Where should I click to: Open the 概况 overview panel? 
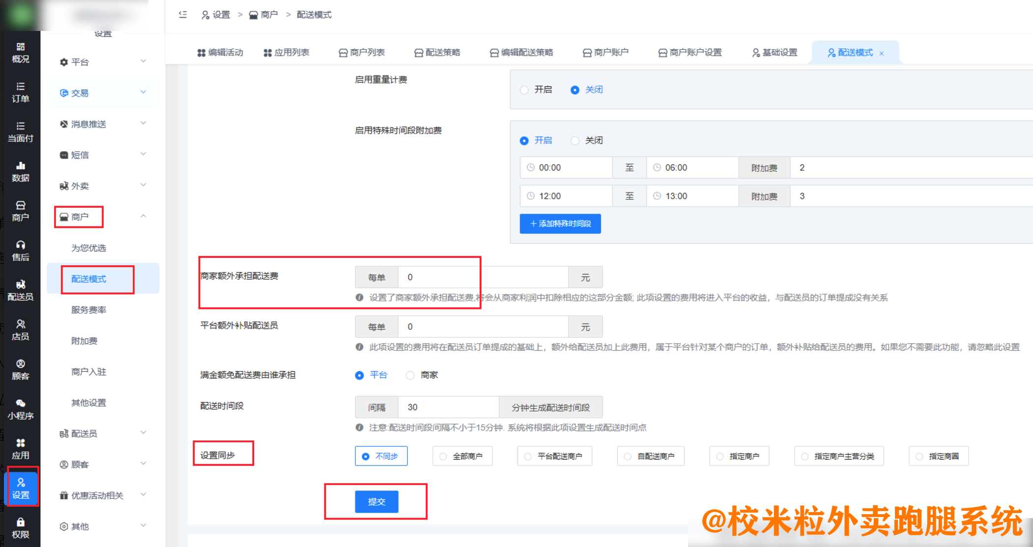21,53
